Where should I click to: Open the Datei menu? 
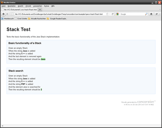[x=4, y=6]
